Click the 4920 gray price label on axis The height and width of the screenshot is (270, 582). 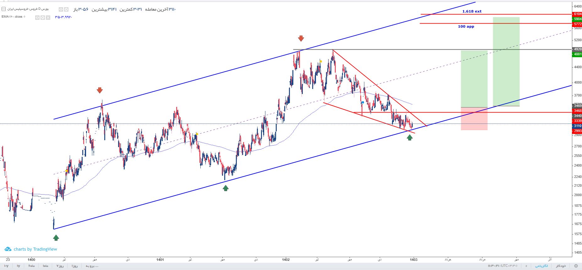[x=578, y=49]
